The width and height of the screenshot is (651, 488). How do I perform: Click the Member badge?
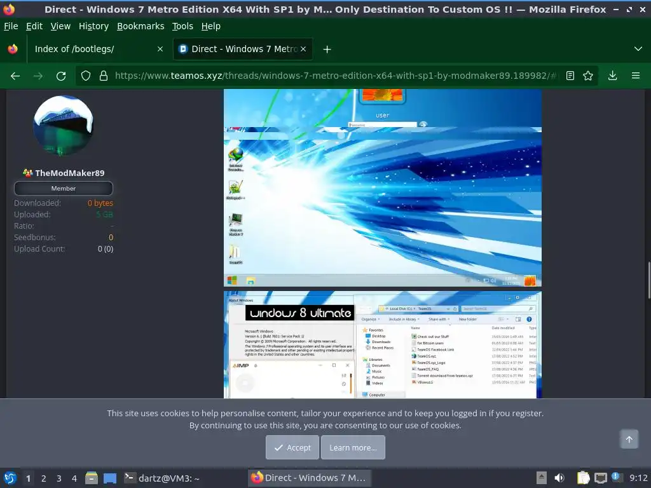point(64,188)
